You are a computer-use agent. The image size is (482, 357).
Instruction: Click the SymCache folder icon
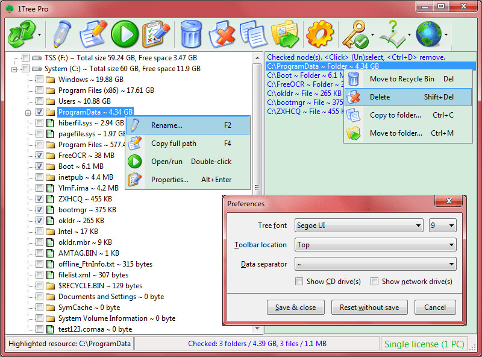[50, 308]
